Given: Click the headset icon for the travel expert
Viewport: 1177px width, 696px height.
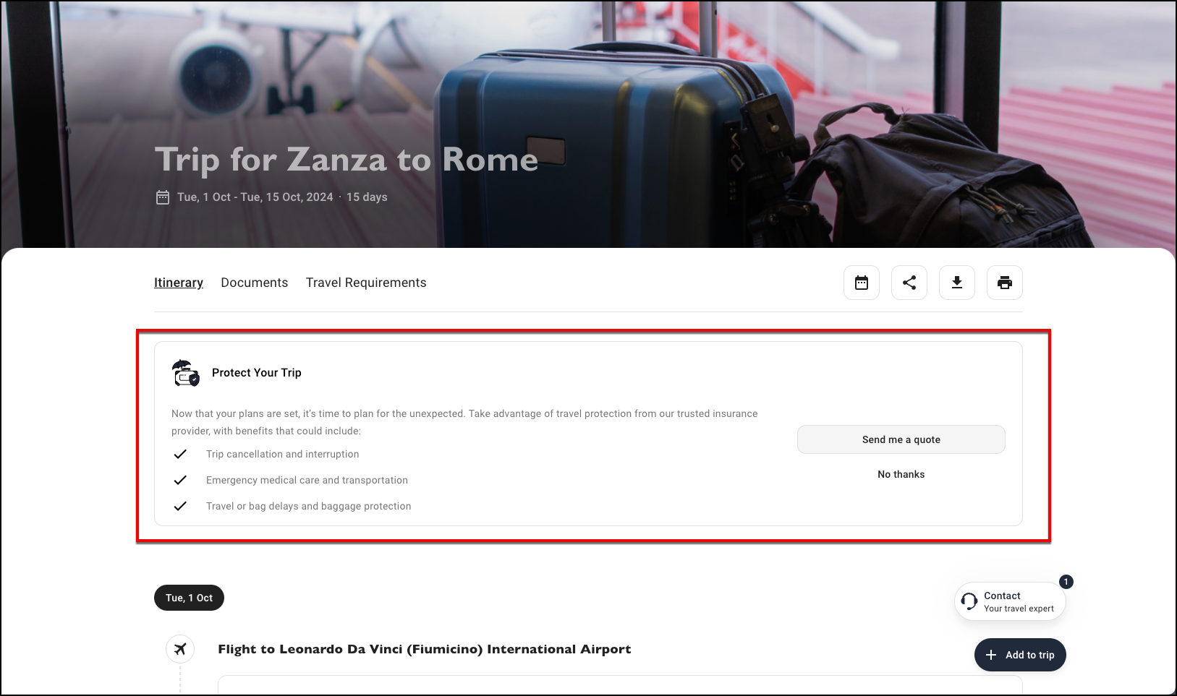Looking at the screenshot, I should [x=969, y=601].
